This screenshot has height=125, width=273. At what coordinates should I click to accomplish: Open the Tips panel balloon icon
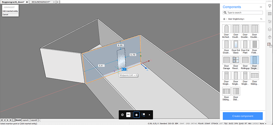coord(270,6)
